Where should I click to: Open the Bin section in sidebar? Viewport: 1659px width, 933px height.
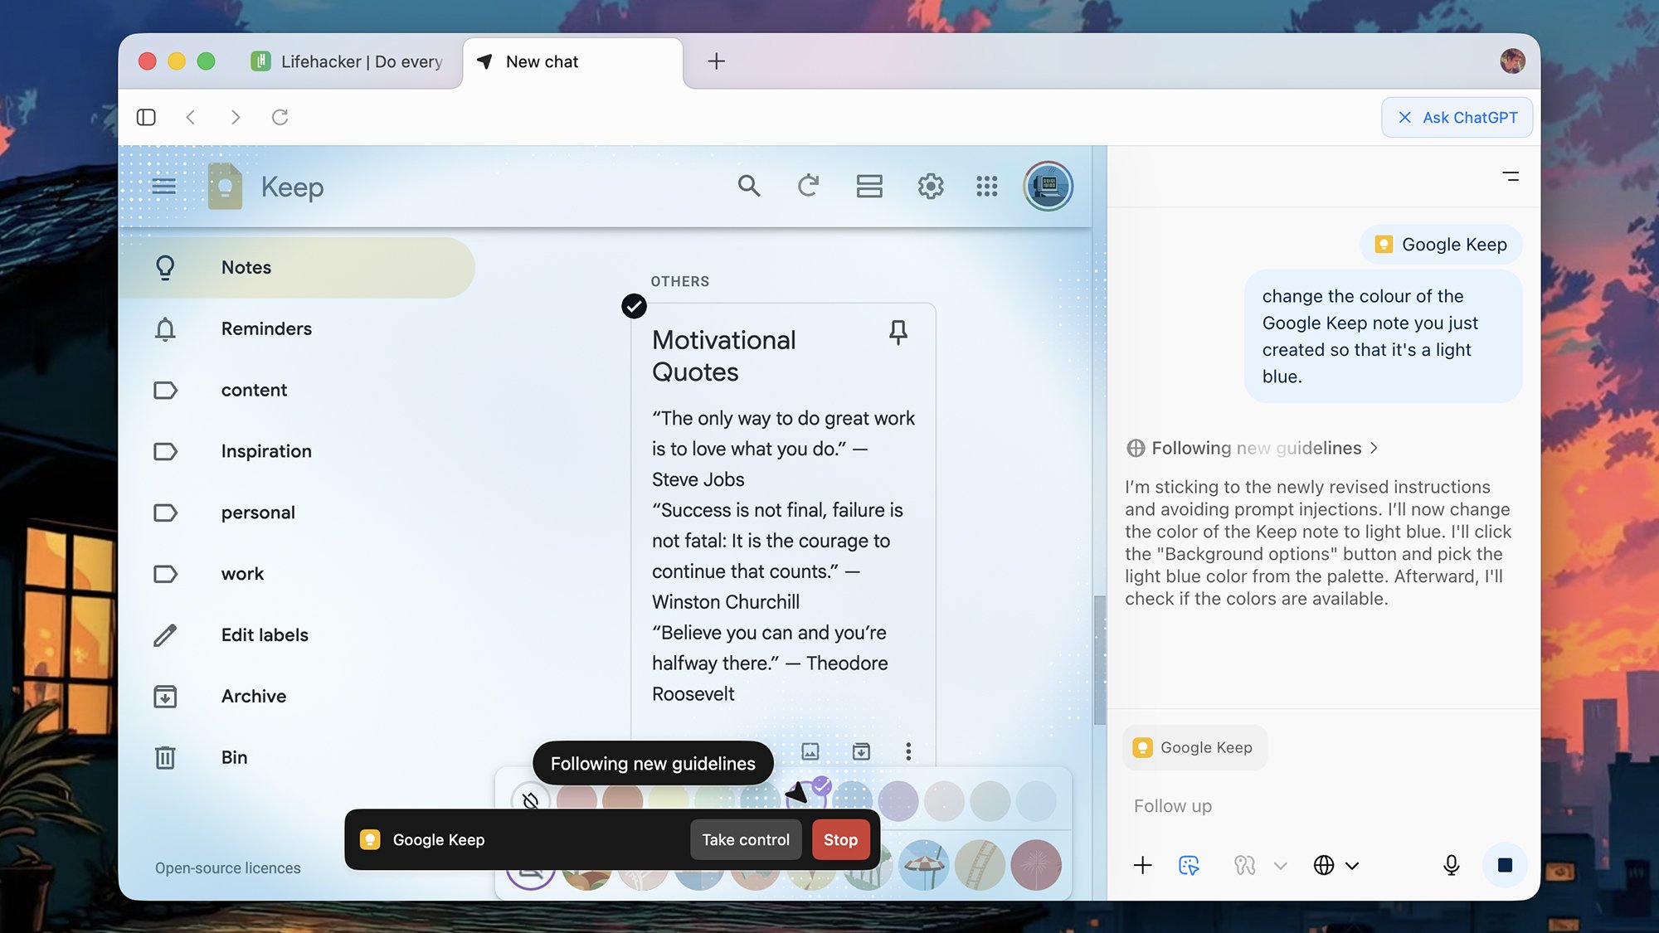pos(296,757)
